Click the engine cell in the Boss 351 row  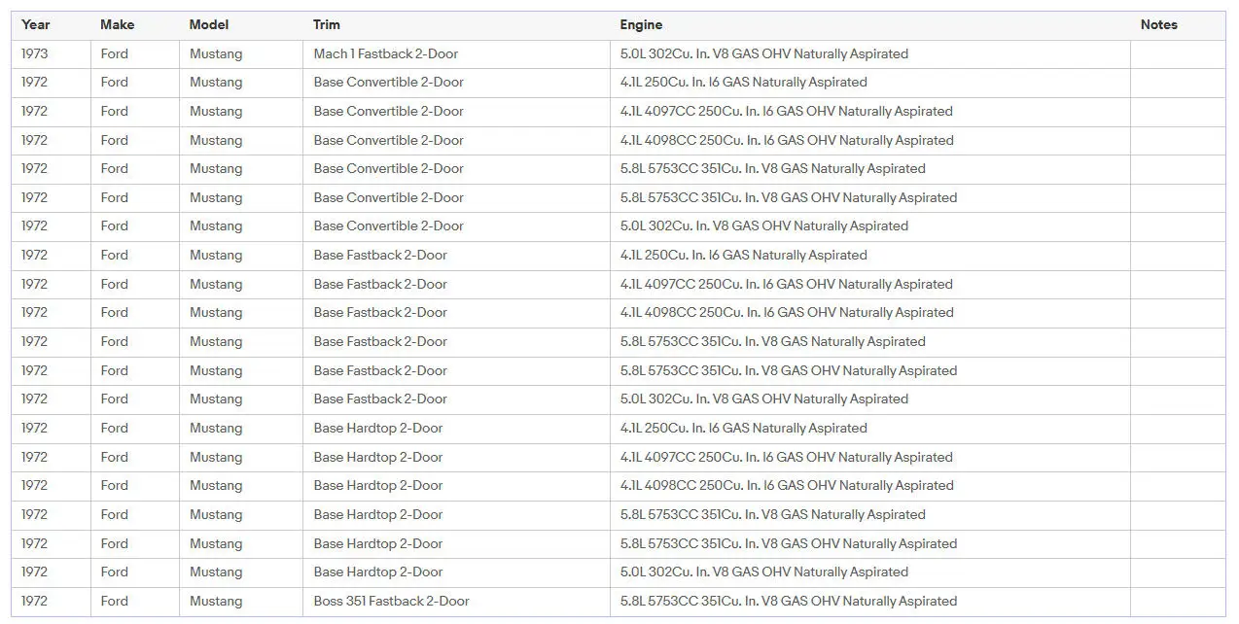point(869,602)
